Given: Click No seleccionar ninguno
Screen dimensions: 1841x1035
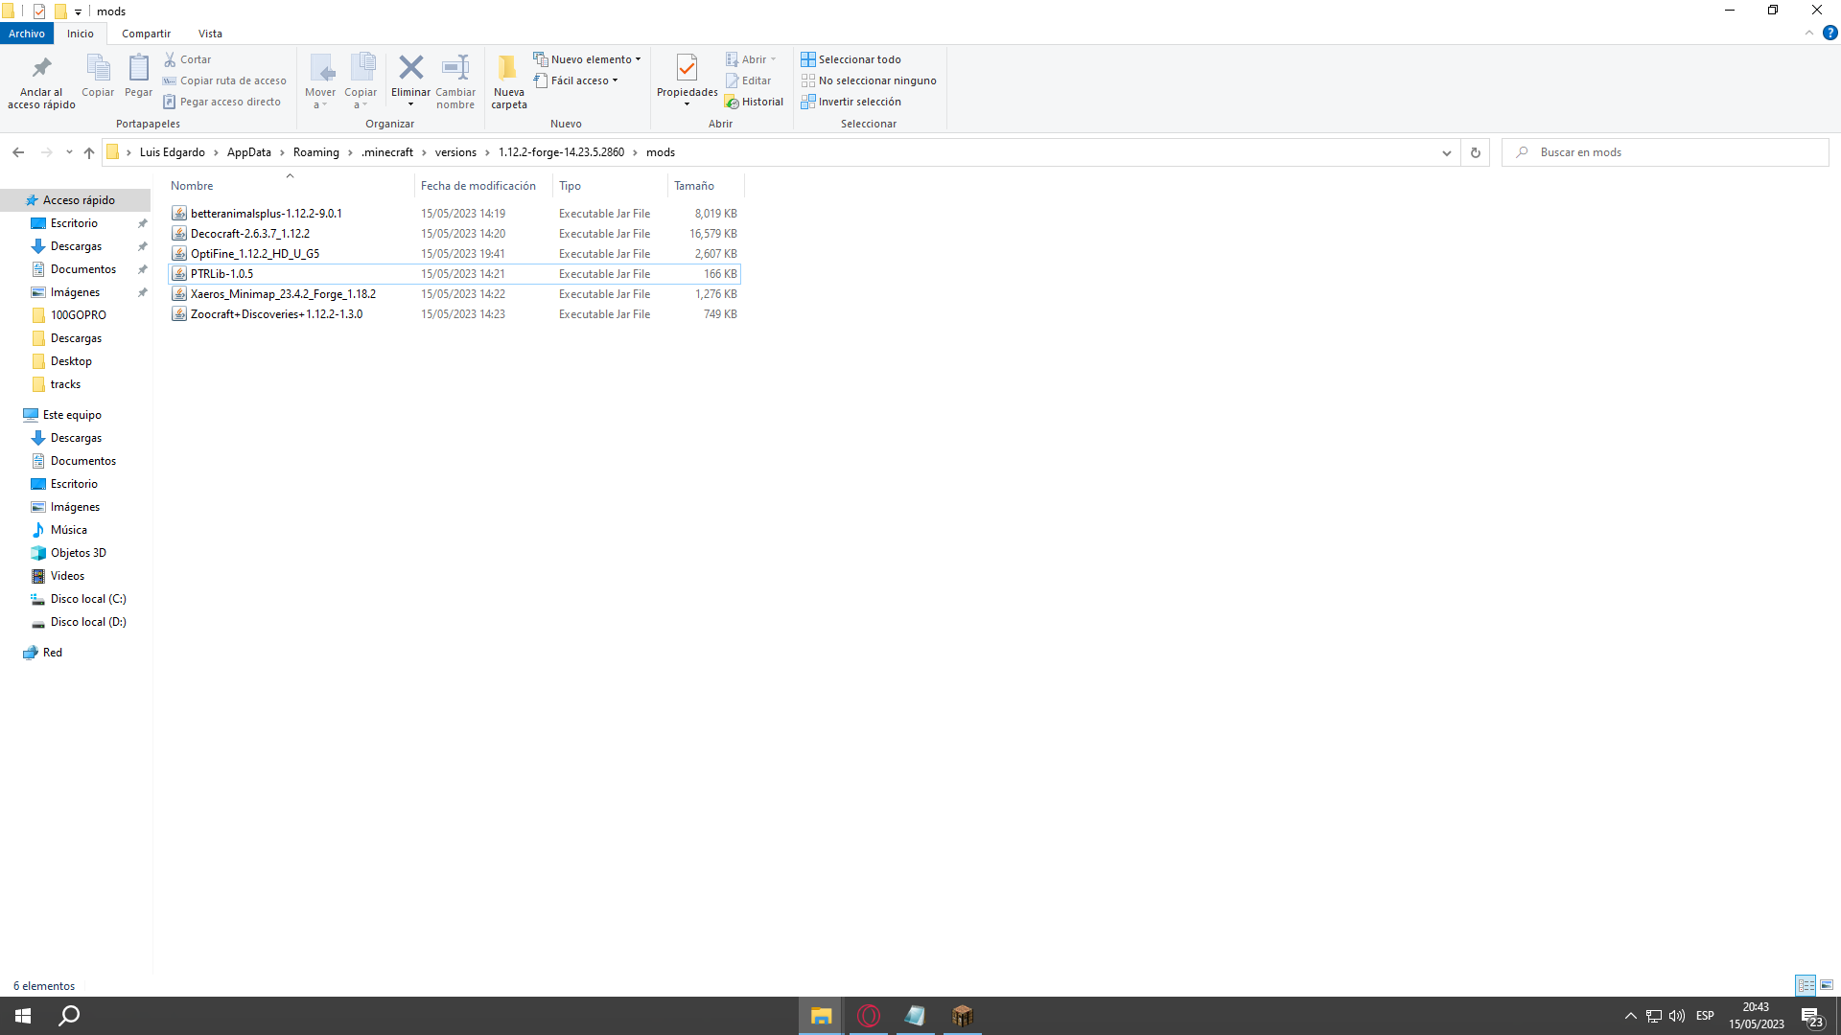Looking at the screenshot, I should tap(869, 80).
